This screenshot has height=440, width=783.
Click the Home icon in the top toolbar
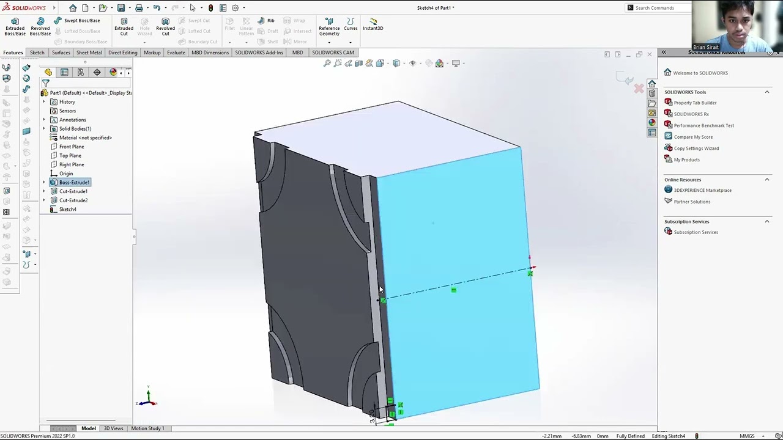click(73, 8)
